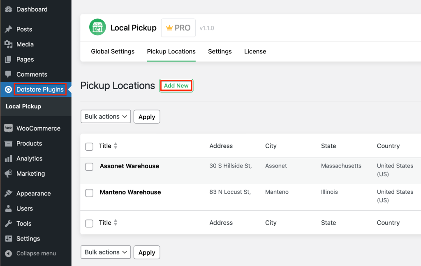Click the Appearance paintbrush icon

pos(8,193)
